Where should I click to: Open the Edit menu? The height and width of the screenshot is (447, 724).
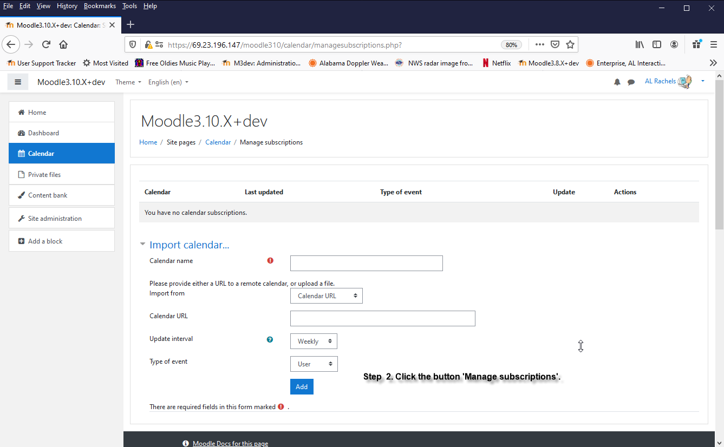coord(25,6)
